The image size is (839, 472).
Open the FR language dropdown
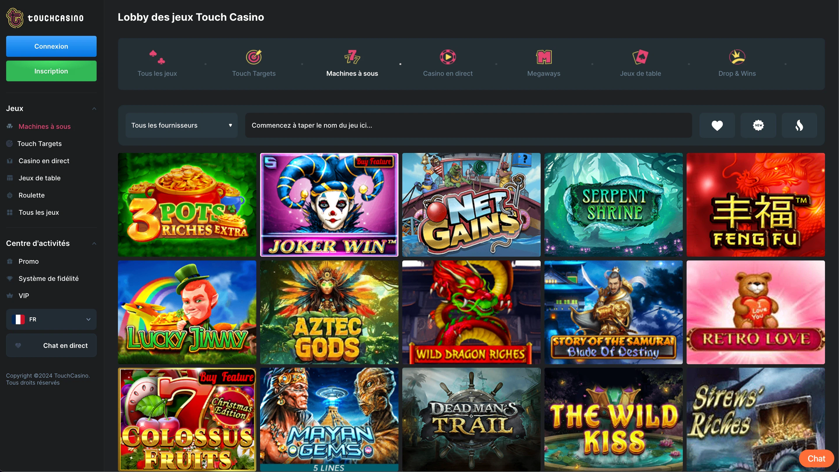click(51, 319)
